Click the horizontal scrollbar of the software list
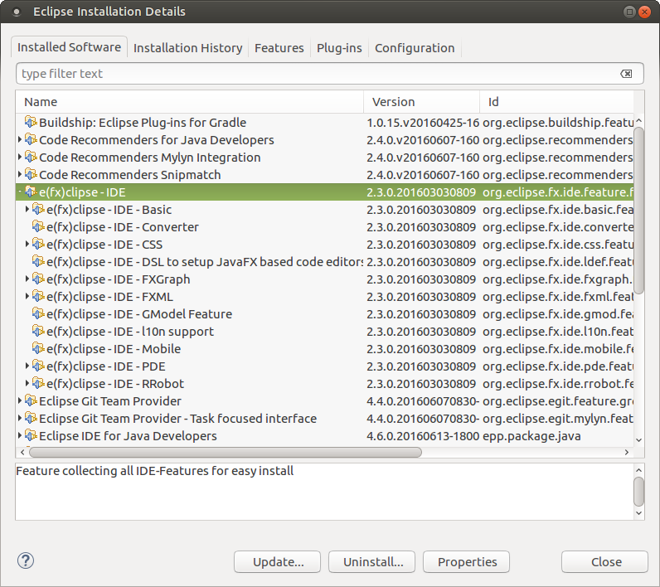The width and height of the screenshot is (660, 587). (224, 453)
